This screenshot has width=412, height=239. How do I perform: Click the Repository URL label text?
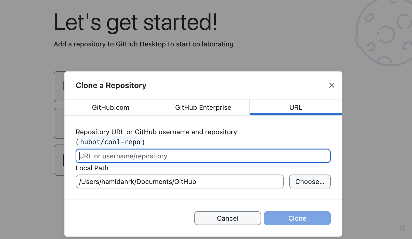pyautogui.click(x=156, y=132)
